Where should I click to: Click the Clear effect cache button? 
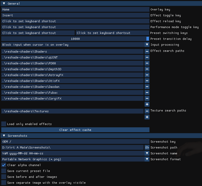click(x=75, y=130)
